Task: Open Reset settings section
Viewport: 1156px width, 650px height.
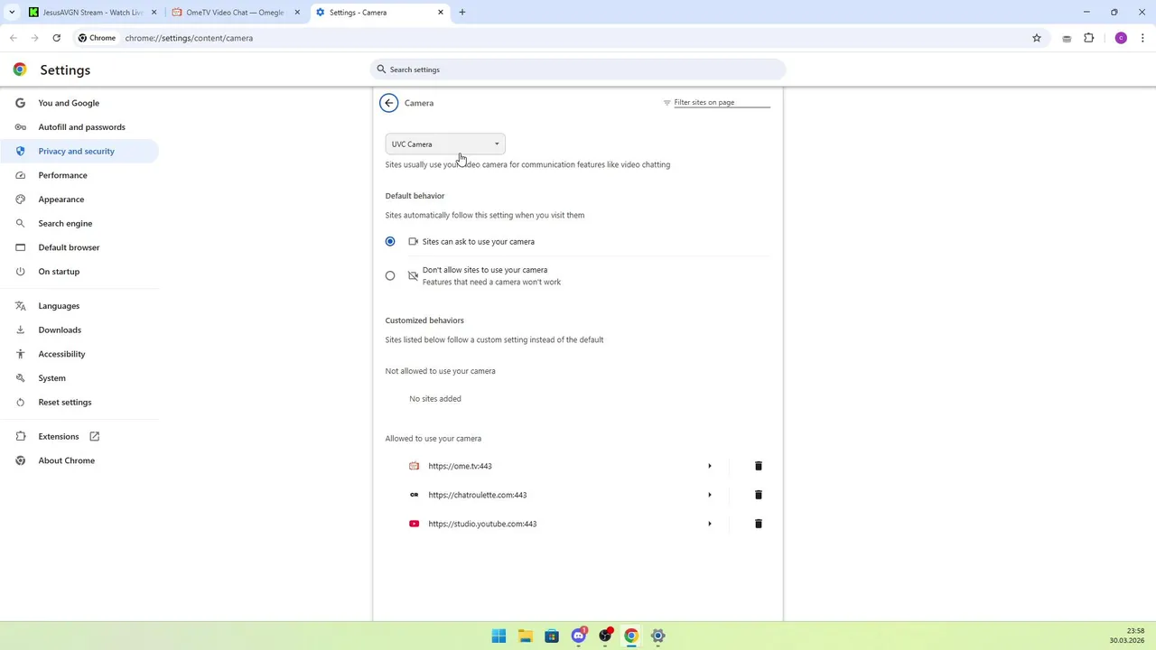Action: (64, 402)
